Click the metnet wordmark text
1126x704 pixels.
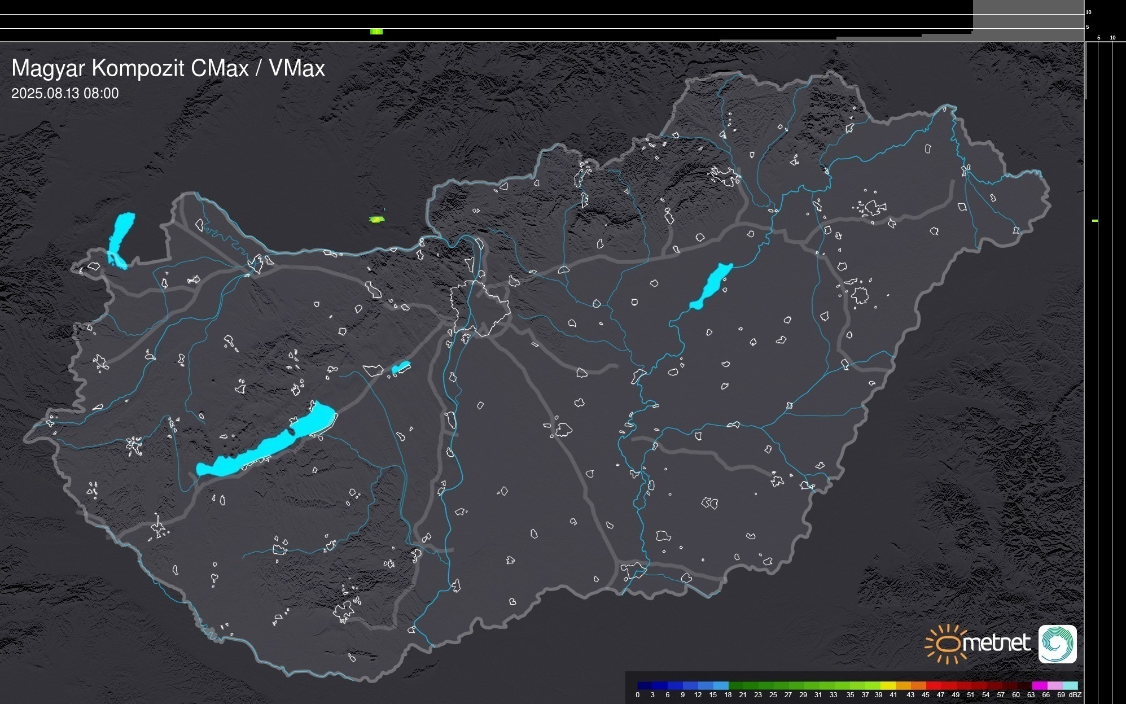coord(996,644)
